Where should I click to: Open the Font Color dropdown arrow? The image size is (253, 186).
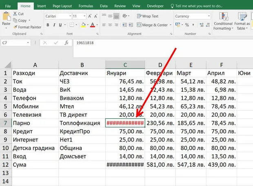(x=97, y=25)
